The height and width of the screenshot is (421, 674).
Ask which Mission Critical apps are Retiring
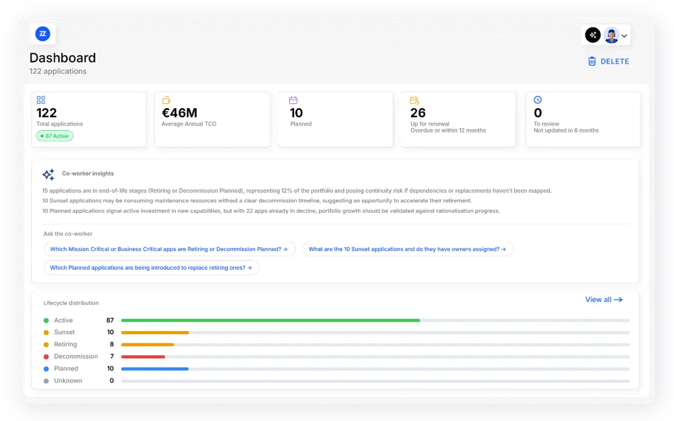point(170,249)
